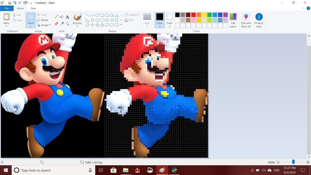Viewport: 311px width, 175px height.
Task: Select the Down arrow shape
Action: (87, 25)
